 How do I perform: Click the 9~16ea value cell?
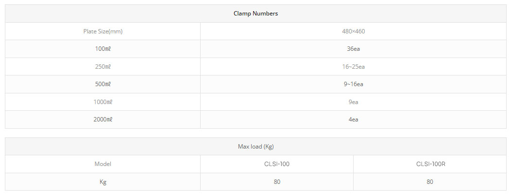pos(353,84)
